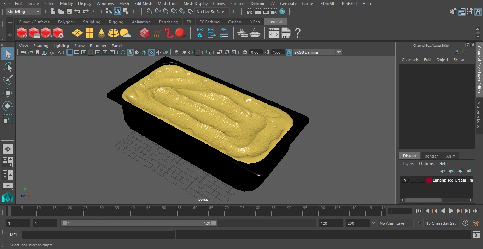Activate the Scale tool
Viewport: 483px width, 249px height.
tap(7, 119)
